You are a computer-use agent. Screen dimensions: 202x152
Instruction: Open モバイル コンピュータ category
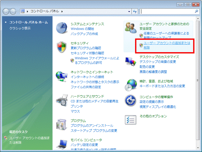click(86, 140)
